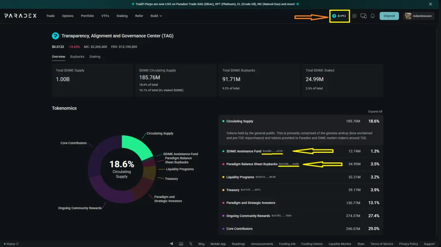Expand the Build dropdown

coord(156,16)
